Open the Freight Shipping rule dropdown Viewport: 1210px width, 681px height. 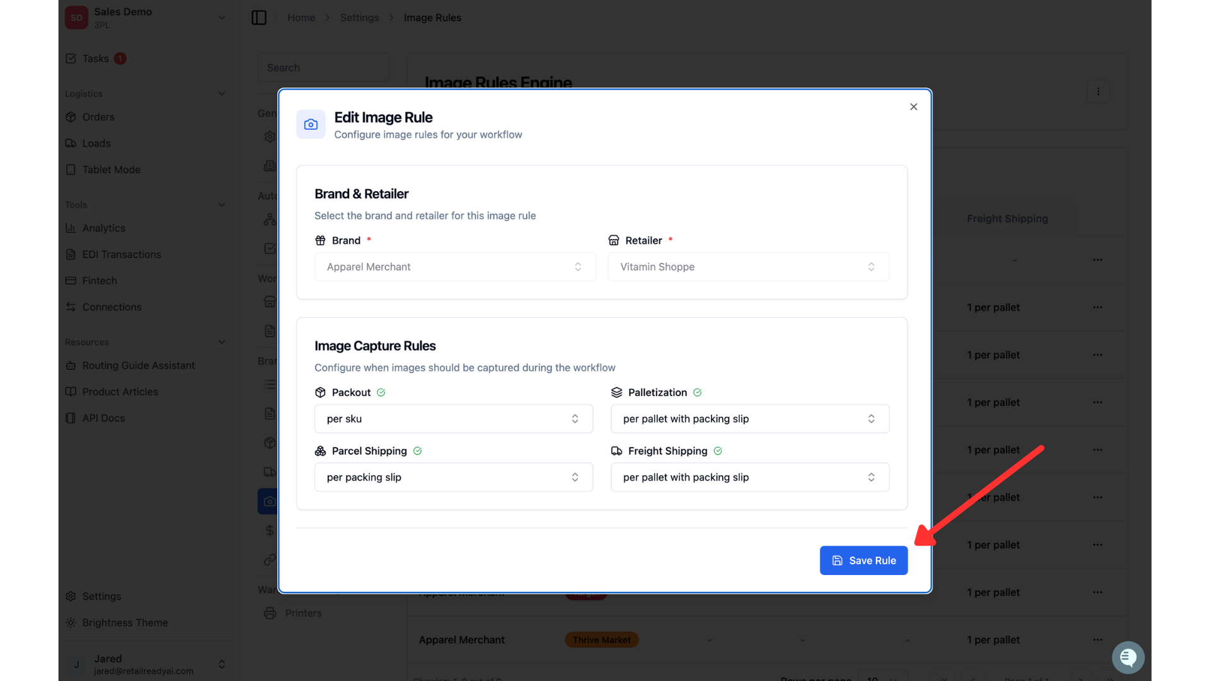(749, 477)
